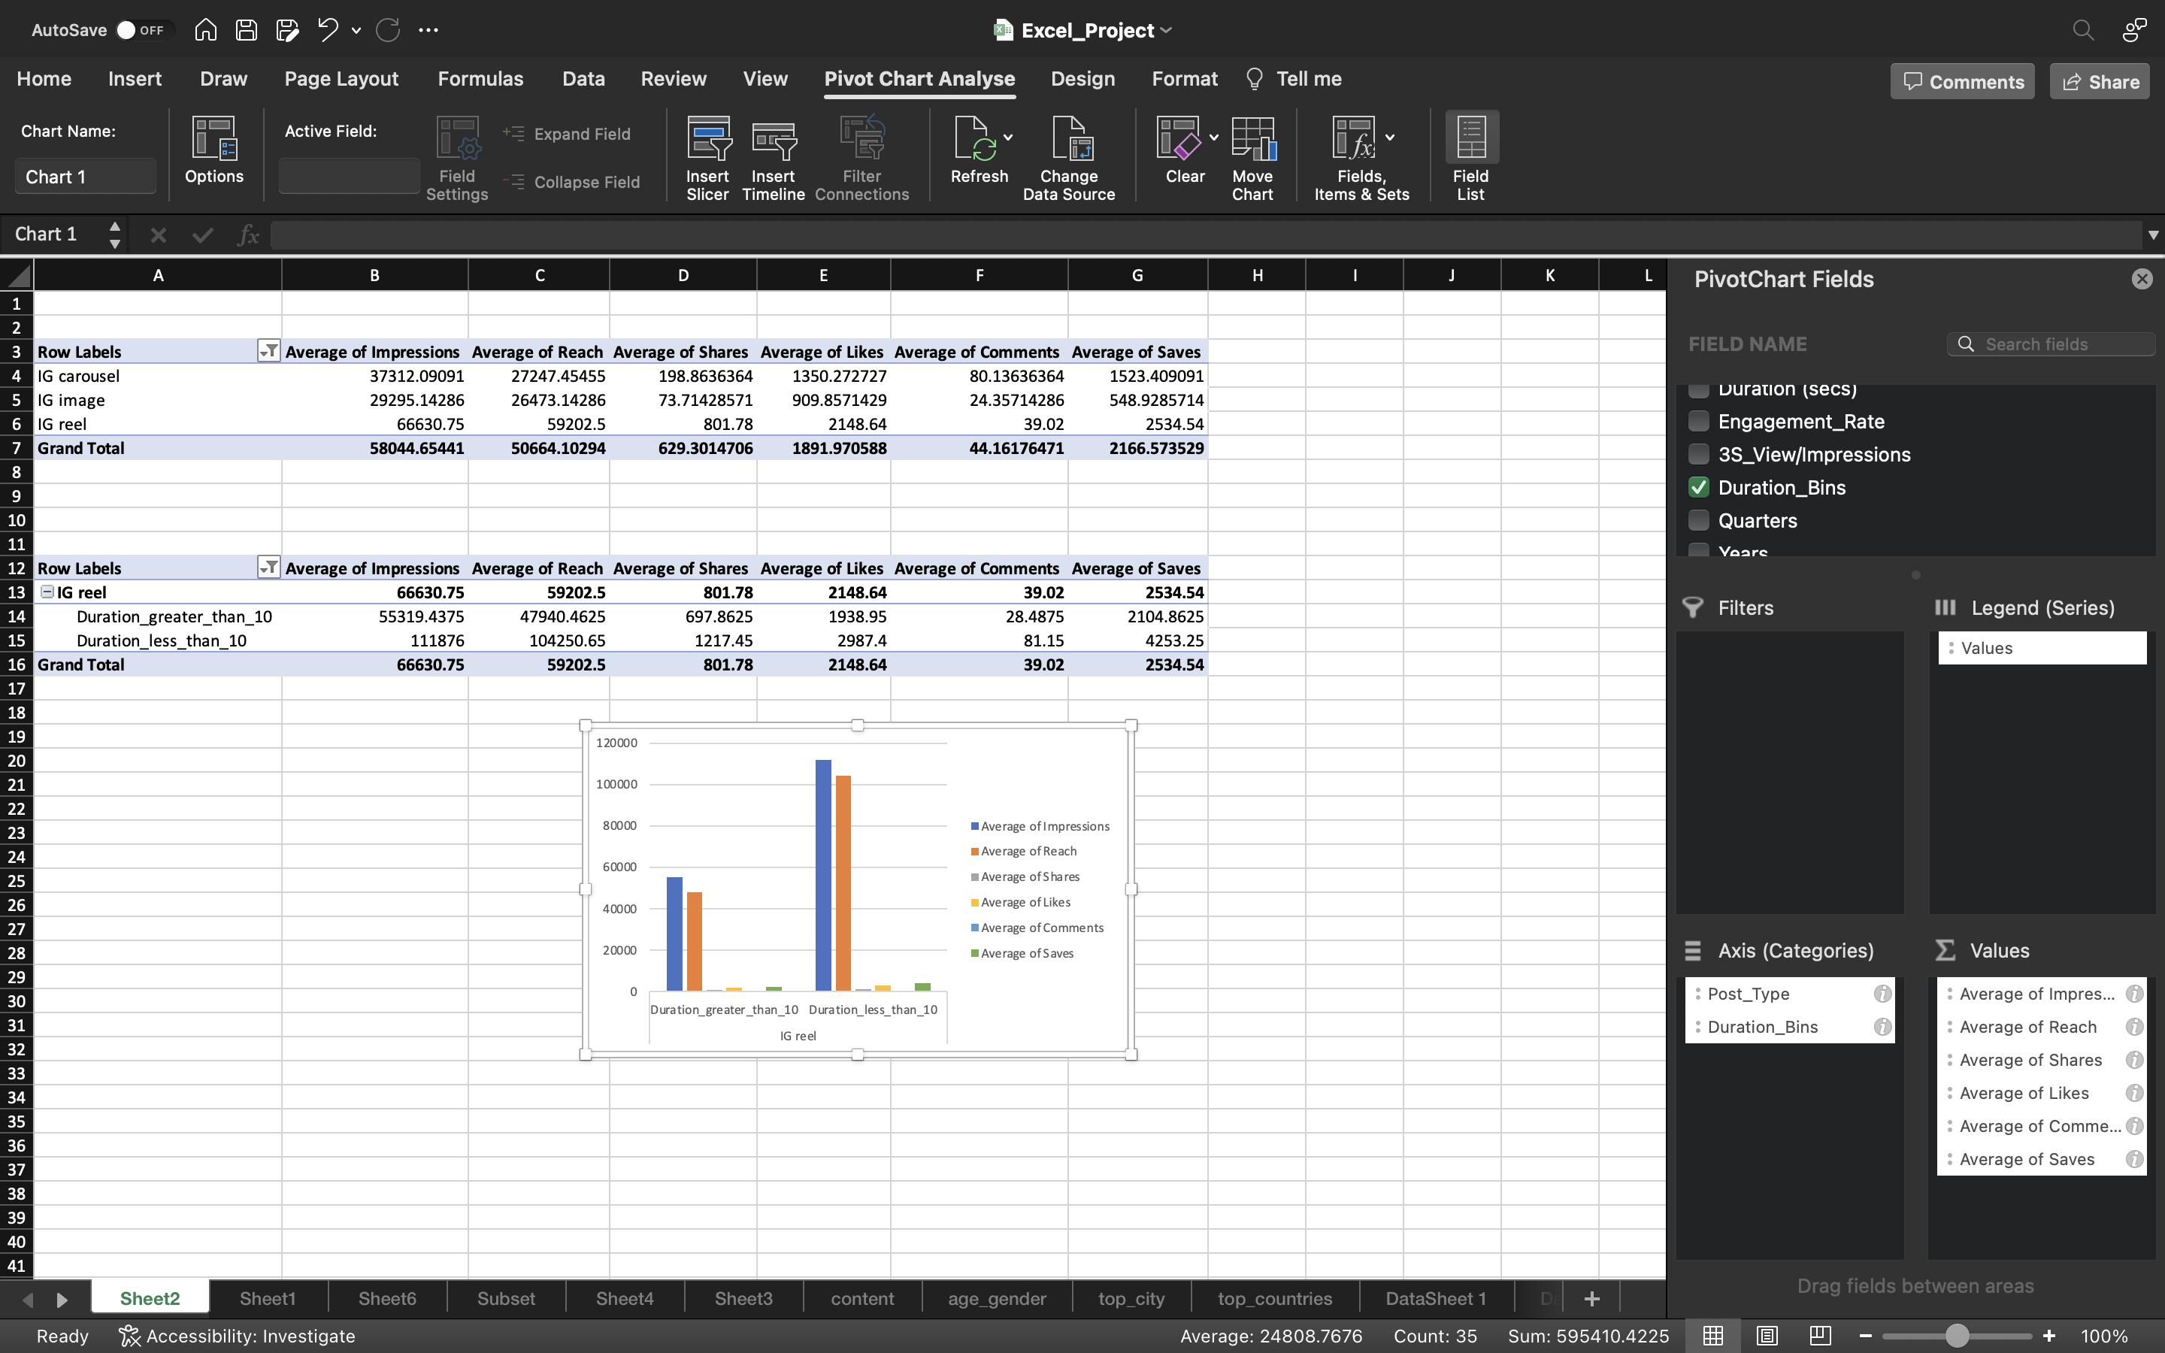2165x1353 pixels.
Task: Click info icon beside Average of Saves
Action: click(x=2135, y=1159)
